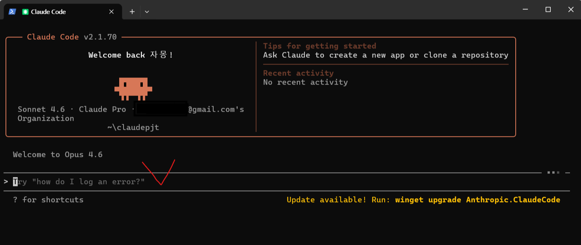Click 'Update available! Run:' notice
Viewport: 581px width, 245px height.
(x=338, y=200)
